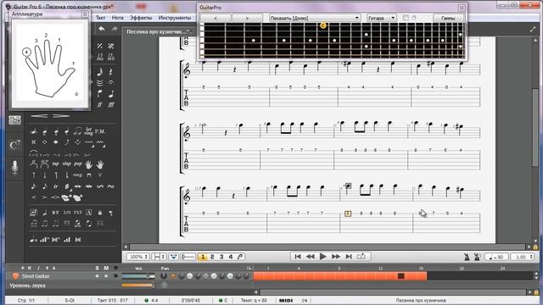Click the count-in metronome icon
This screenshot has height=305, width=543.
[477, 257]
